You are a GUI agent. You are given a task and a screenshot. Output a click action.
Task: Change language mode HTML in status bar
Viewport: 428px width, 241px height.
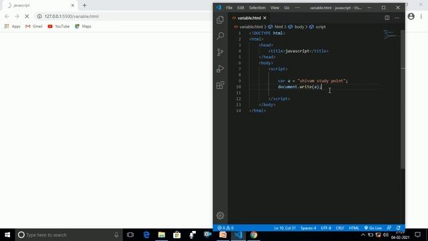(x=354, y=228)
